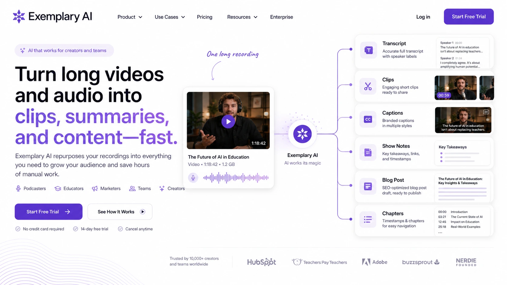Click the audio waveform under the video

click(x=236, y=178)
